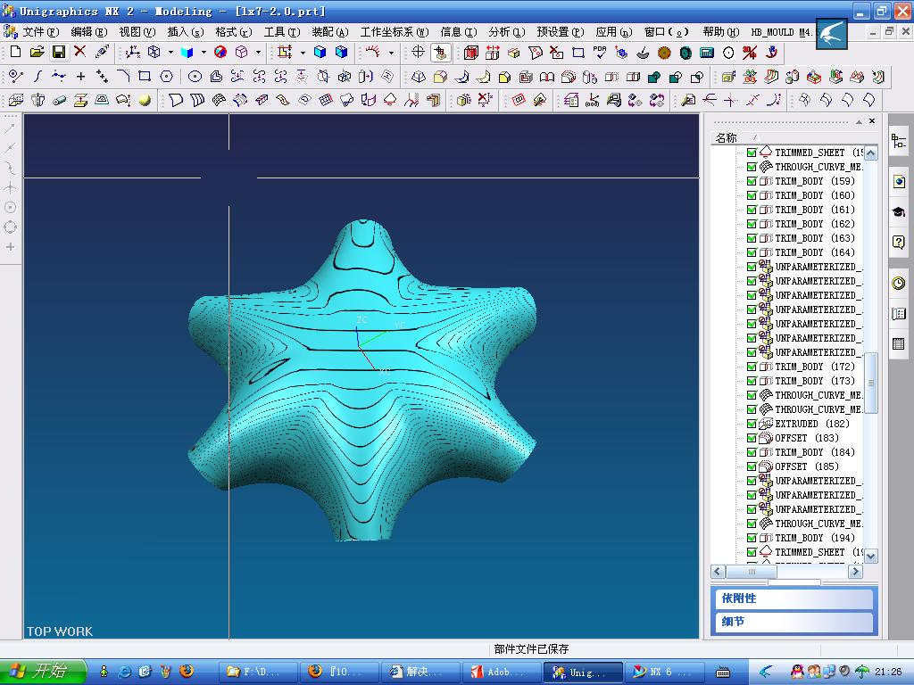Toggle the TRIM_BODY (172) checkbox
Image resolution: width=914 pixels, height=685 pixels.
[x=752, y=367]
